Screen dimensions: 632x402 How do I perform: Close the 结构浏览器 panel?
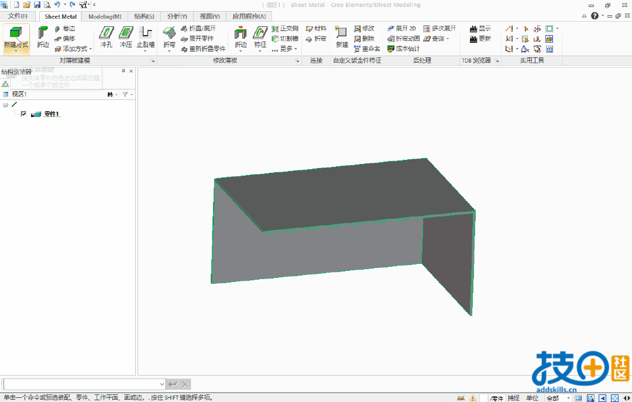(131, 71)
